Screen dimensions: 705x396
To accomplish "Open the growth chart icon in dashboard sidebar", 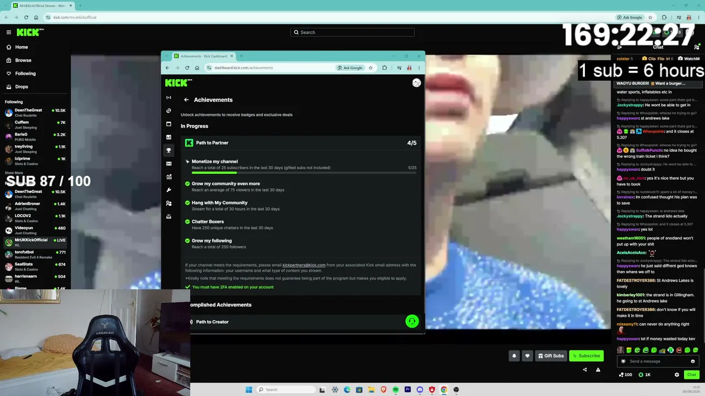I will pyautogui.click(x=169, y=177).
